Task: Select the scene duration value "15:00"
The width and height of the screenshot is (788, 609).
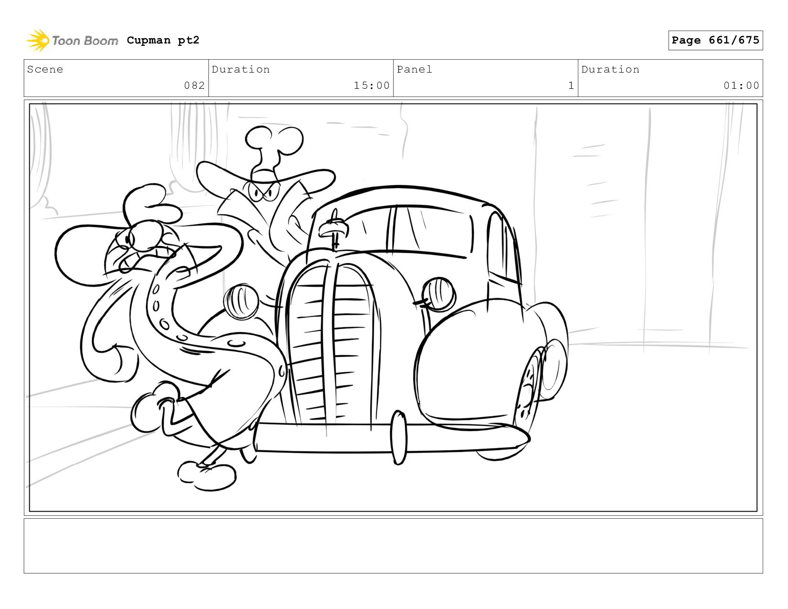Action: [x=372, y=85]
